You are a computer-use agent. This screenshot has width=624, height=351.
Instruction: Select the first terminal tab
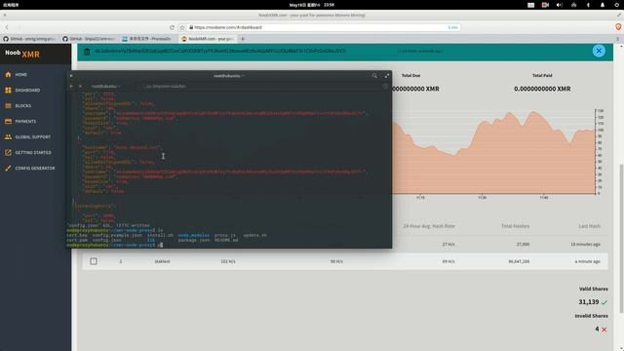105,86
